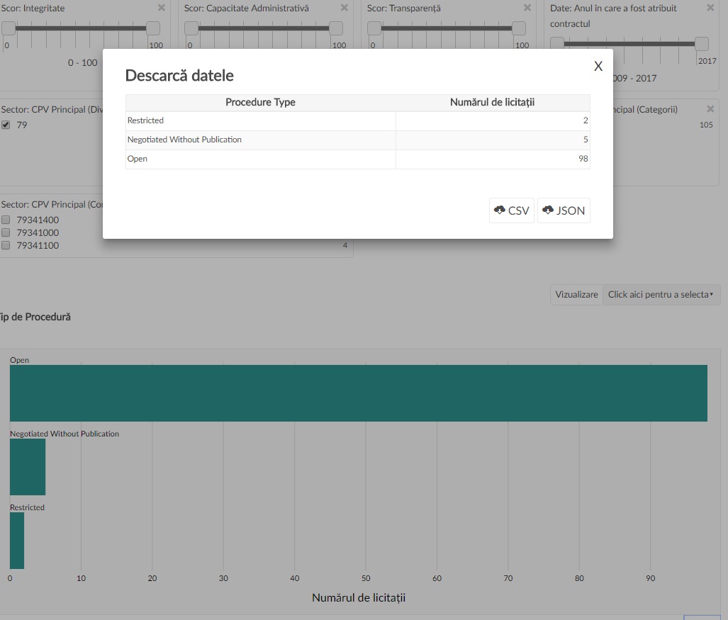Screen dimensions: 728x620
Task: Click the Capacitate Administrativă slider left handle
Action: pyautogui.click(x=191, y=28)
